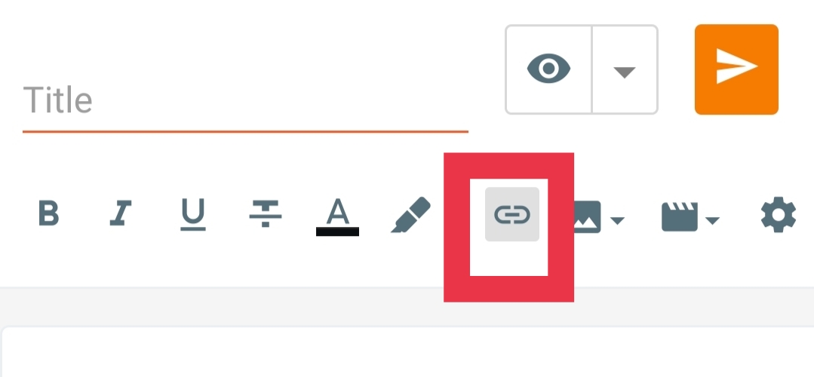Pick the black color bar under A
This screenshot has width=814, height=377.
337,231
